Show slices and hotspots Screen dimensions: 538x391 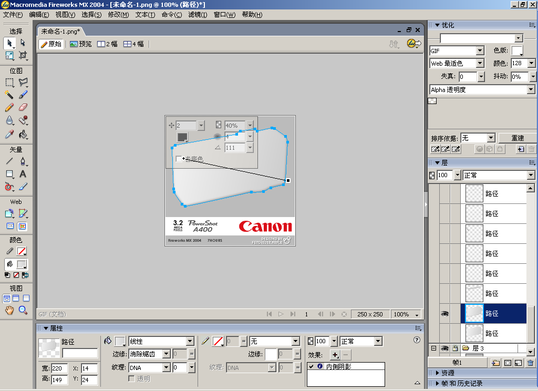click(22, 226)
